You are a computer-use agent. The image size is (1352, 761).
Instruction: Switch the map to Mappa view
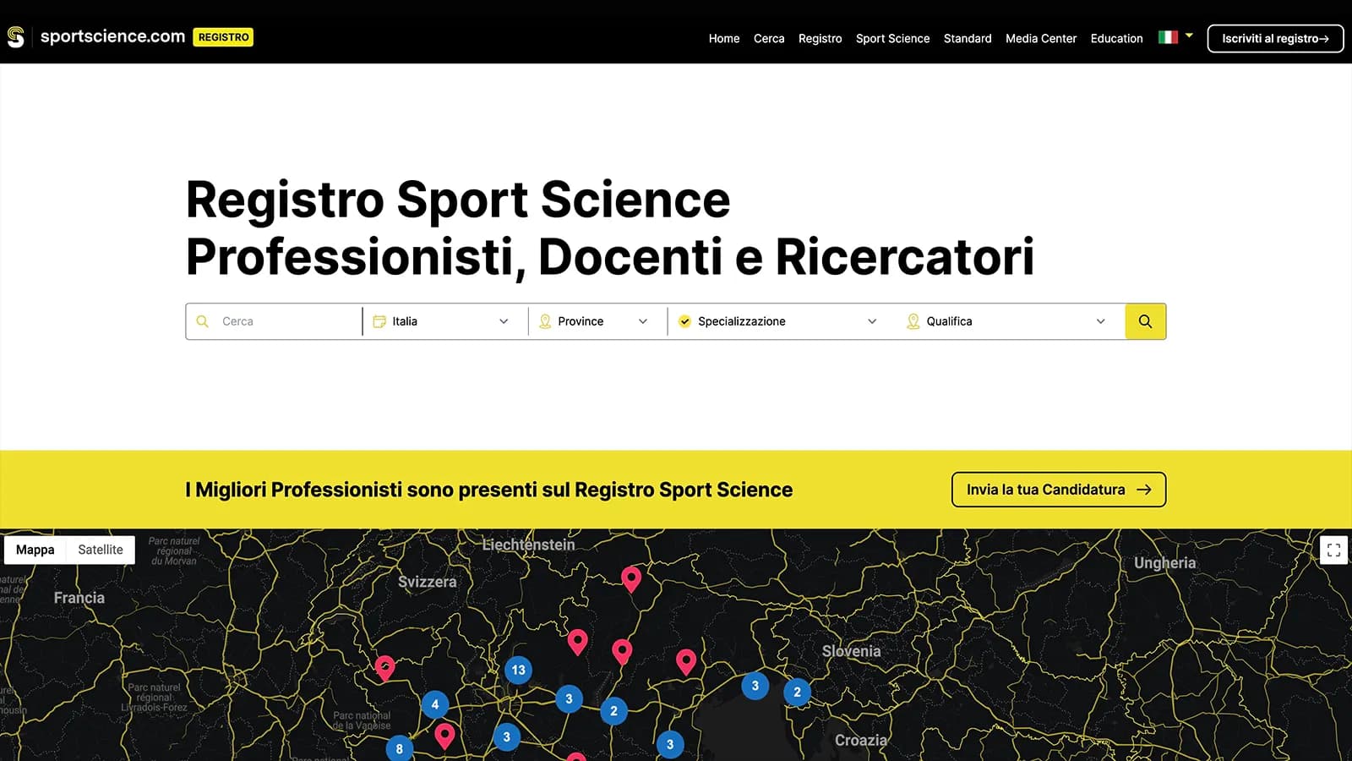coord(35,550)
